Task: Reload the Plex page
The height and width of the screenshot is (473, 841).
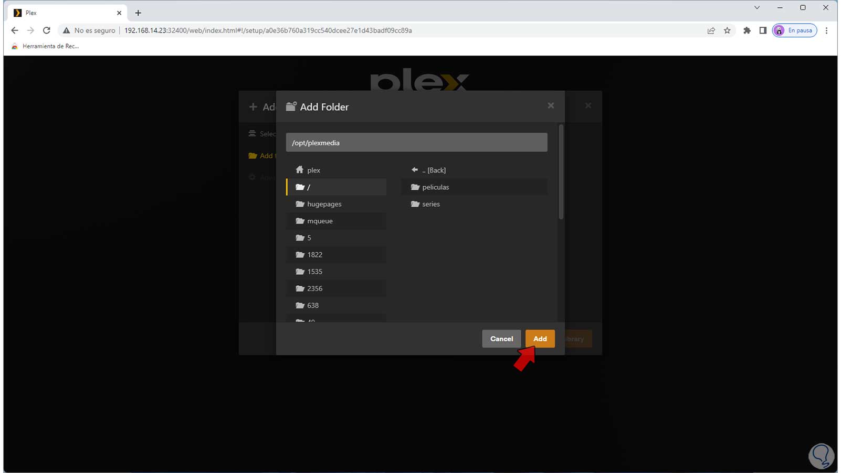Action: click(47, 30)
